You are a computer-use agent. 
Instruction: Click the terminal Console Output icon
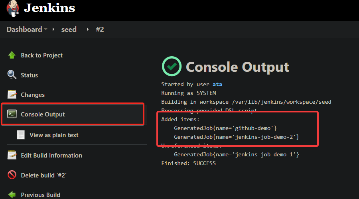(x=12, y=114)
